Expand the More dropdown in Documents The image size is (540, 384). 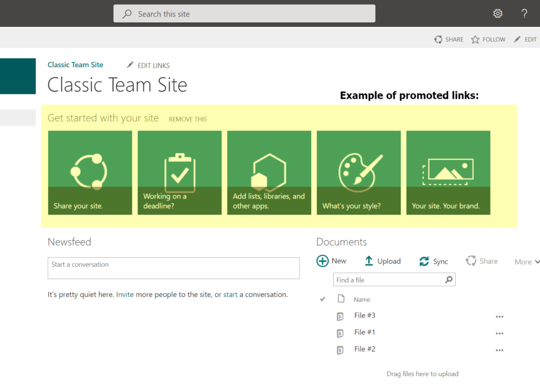pyautogui.click(x=527, y=262)
